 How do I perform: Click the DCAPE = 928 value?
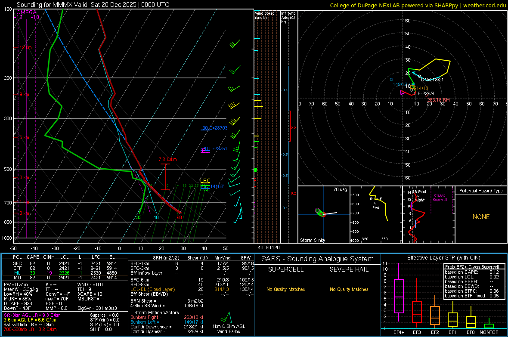(18, 303)
